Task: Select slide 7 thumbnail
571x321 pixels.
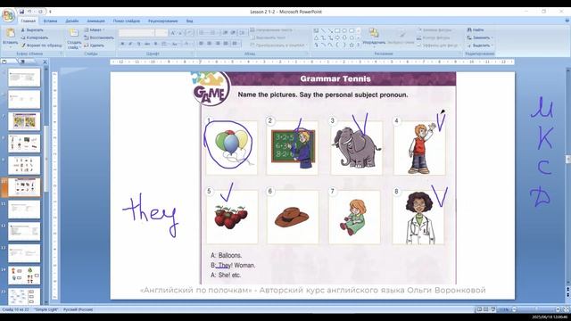Action: point(24,121)
